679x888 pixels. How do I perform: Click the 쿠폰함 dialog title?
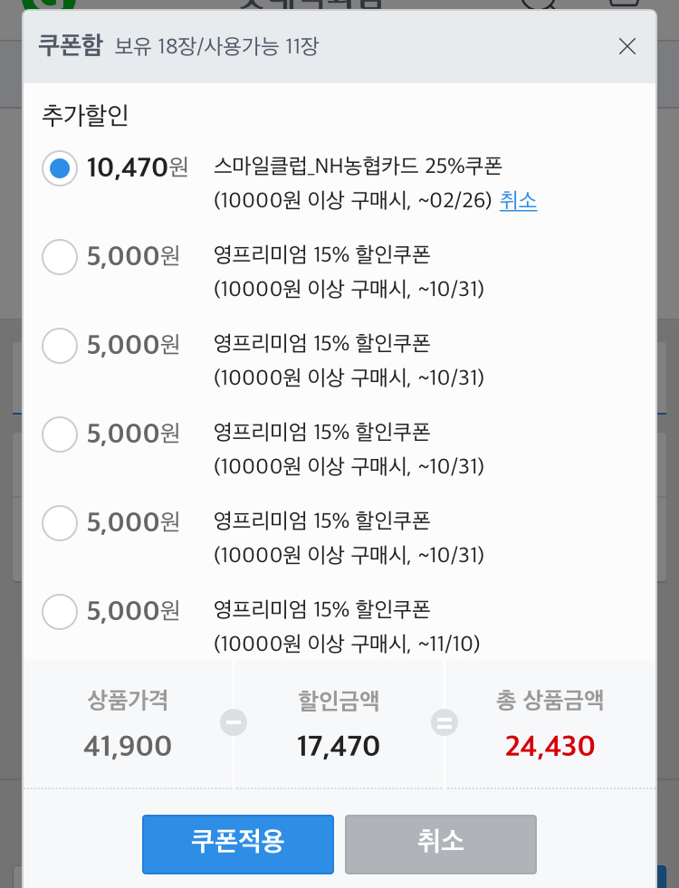click(71, 45)
